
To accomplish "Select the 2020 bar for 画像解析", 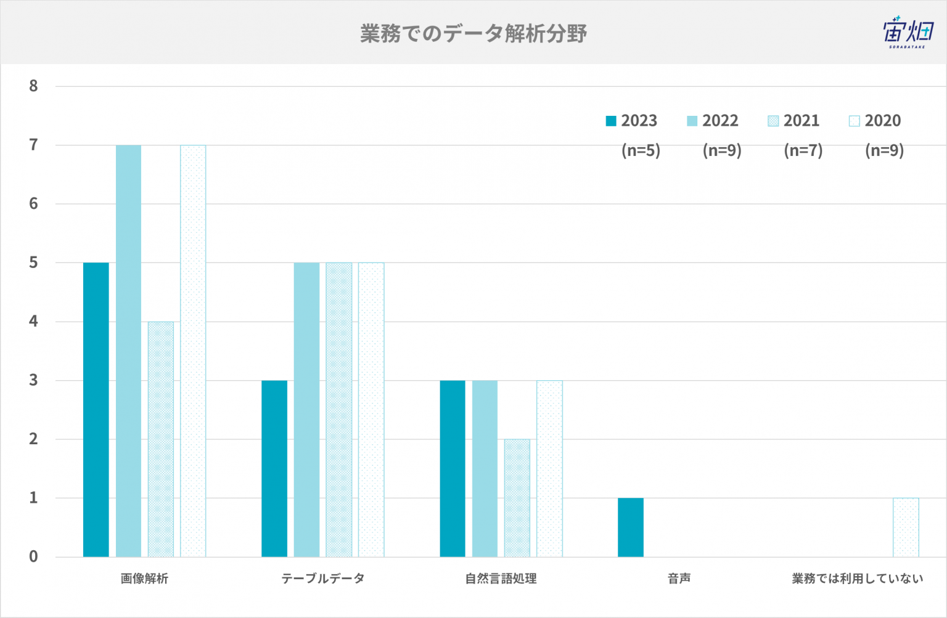I will coord(193,351).
